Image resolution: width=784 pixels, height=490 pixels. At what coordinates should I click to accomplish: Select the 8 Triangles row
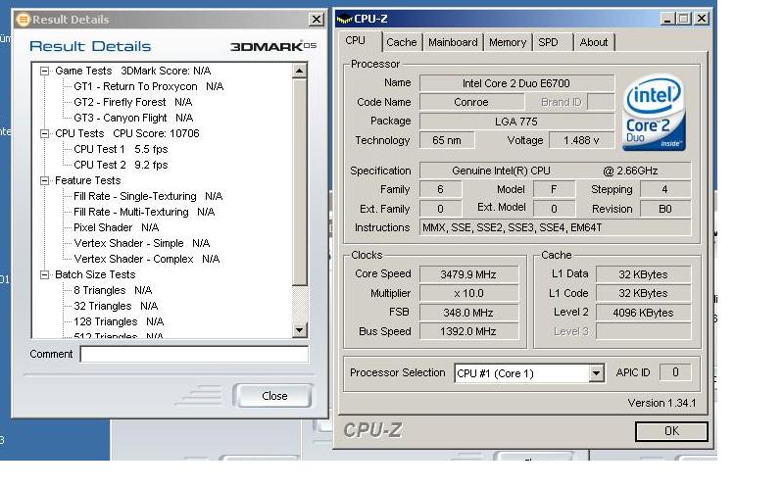click(x=113, y=290)
